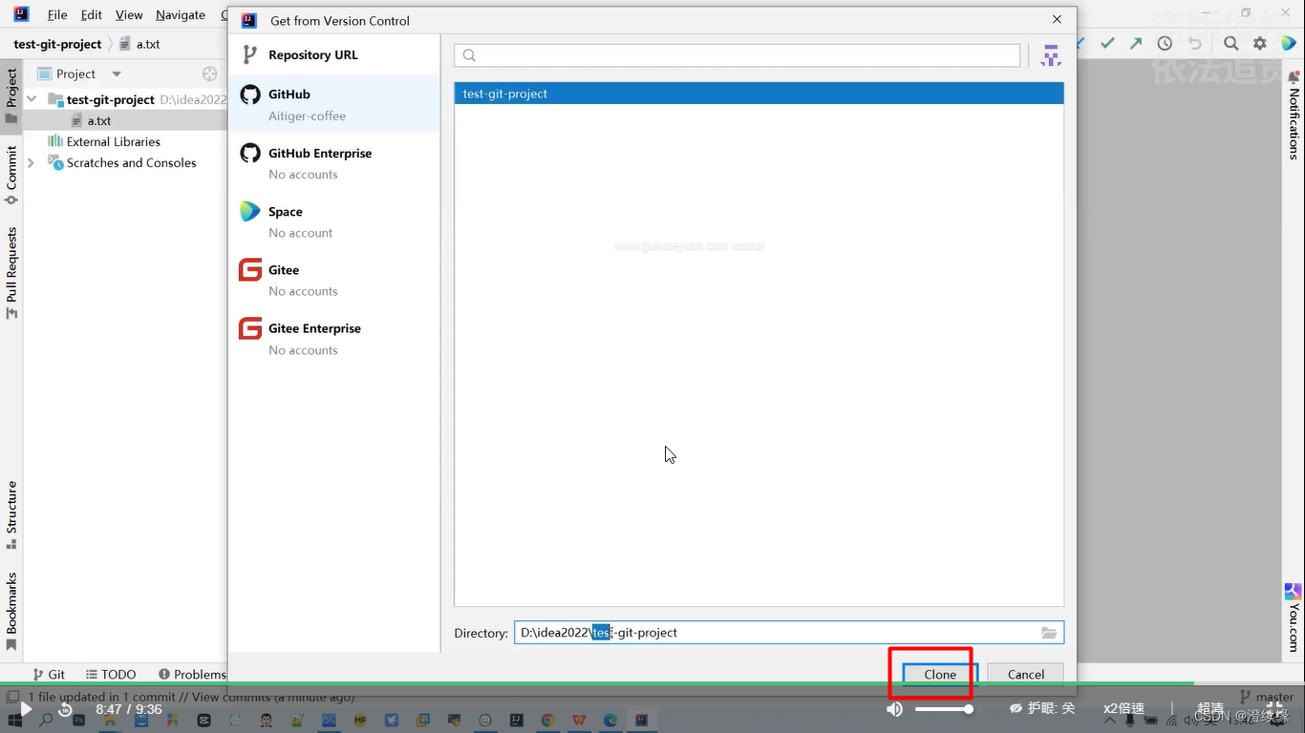Select Gitee Enterprise in the source list
This screenshot has width=1305, height=733.
coord(333,339)
